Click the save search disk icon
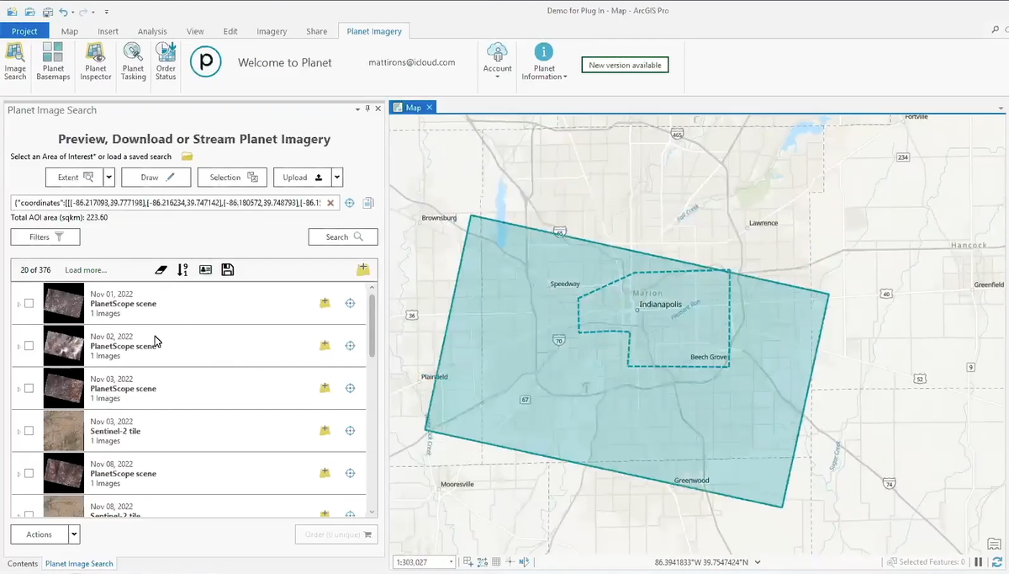This screenshot has width=1009, height=574. (227, 270)
